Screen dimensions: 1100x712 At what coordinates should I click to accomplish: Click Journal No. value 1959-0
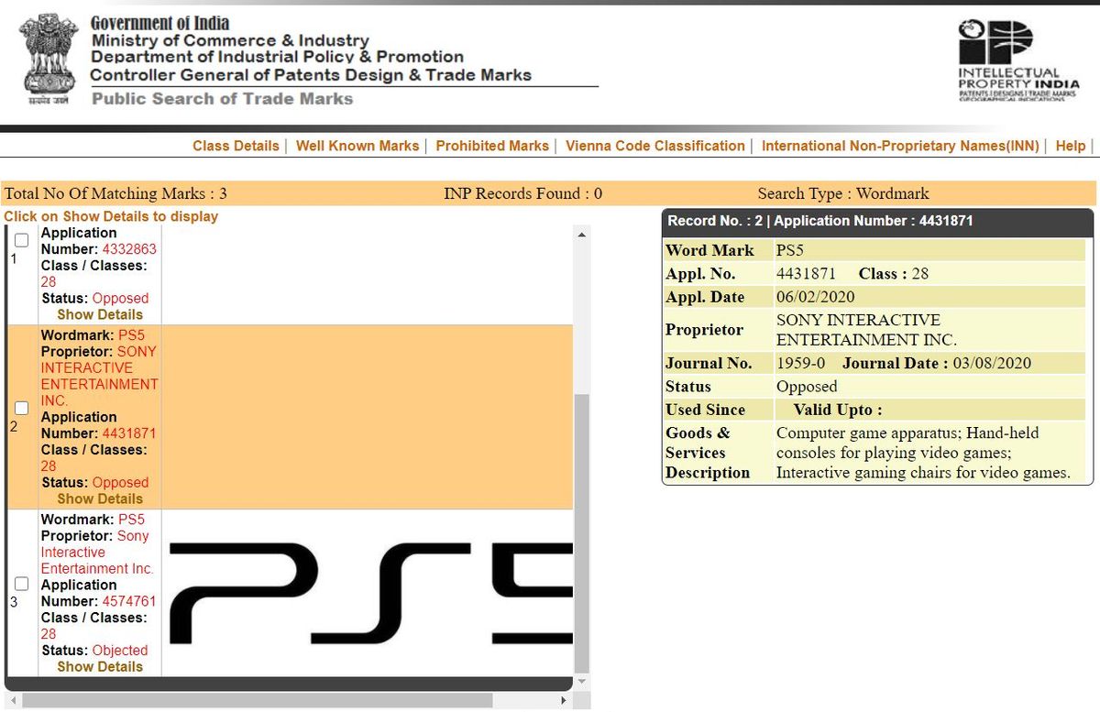pyautogui.click(x=800, y=363)
